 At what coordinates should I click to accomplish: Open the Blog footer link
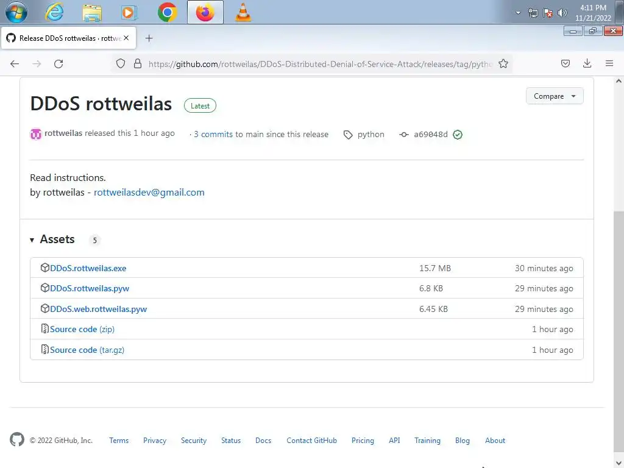pyautogui.click(x=462, y=441)
